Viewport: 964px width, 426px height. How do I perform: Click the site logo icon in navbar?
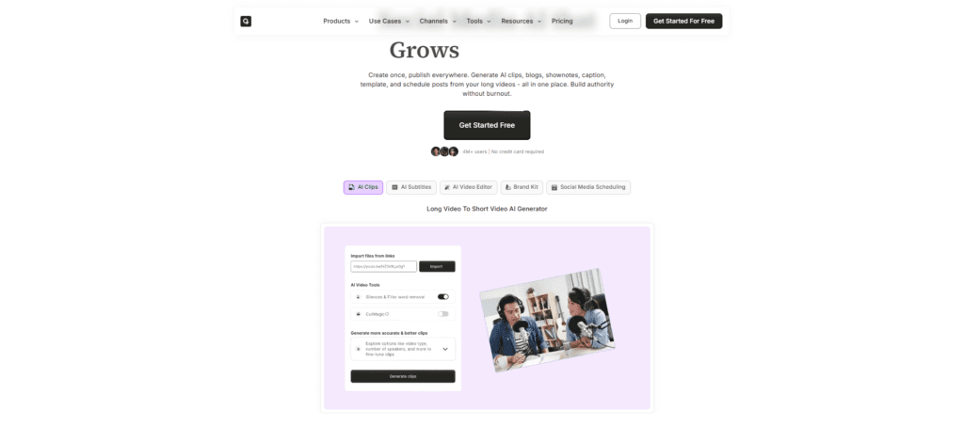click(246, 21)
